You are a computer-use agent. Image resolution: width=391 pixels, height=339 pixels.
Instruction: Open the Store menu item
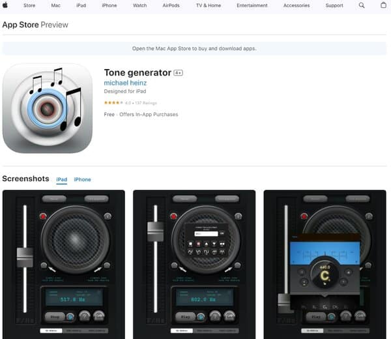pos(29,5)
